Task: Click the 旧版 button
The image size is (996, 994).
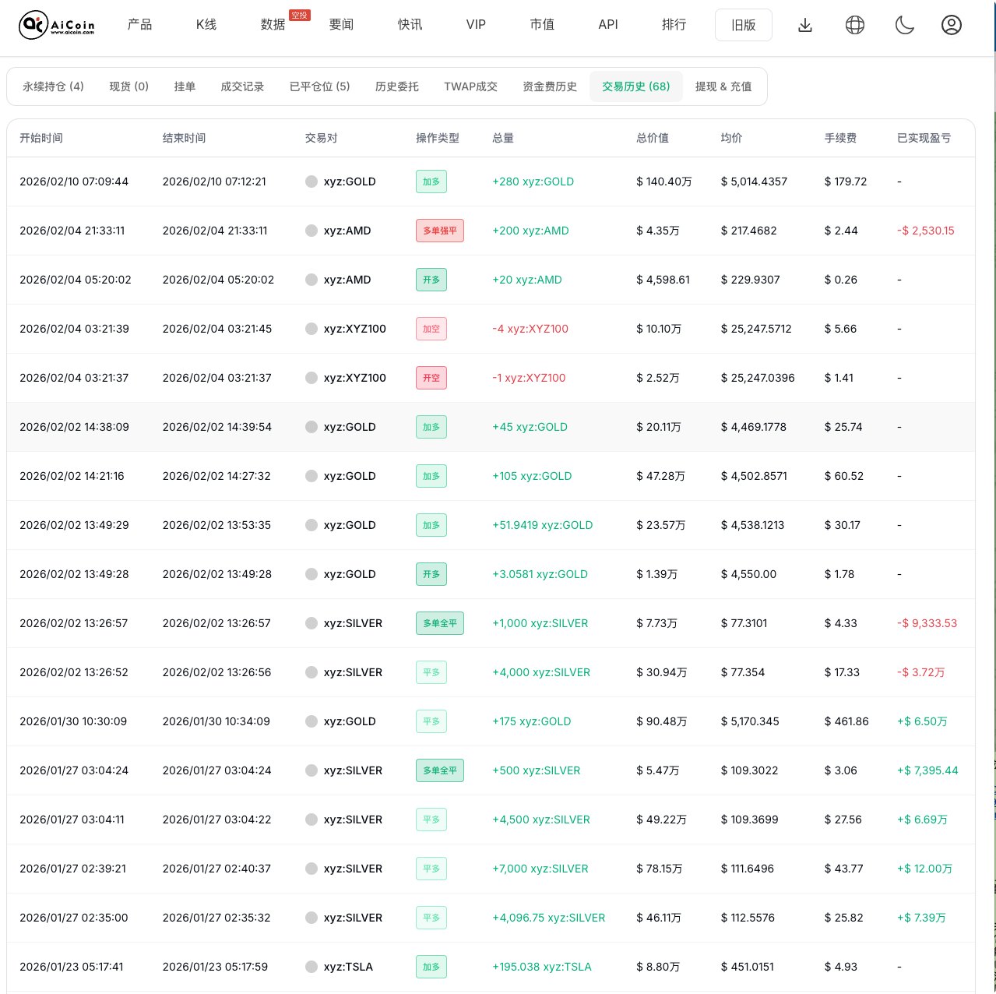Action: point(743,24)
